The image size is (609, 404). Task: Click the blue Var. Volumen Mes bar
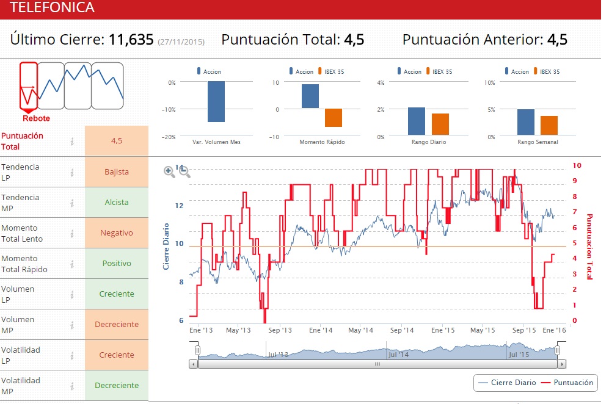pos(216,101)
